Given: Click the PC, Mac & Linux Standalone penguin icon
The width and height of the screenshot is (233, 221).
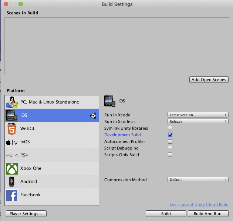Looking at the screenshot, I should point(12,102).
